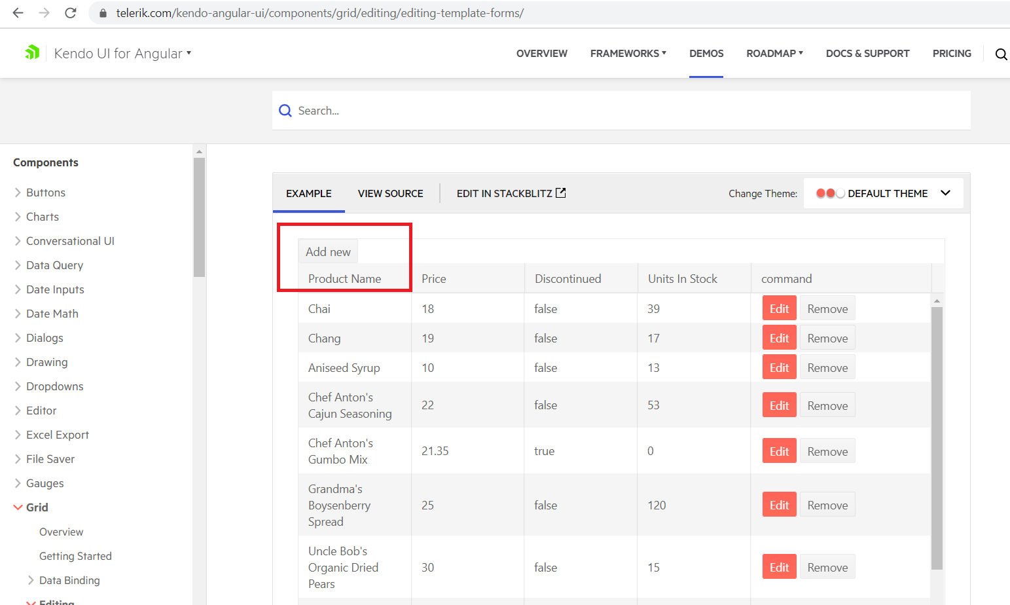
Task: Expand the Charts tree item
Action: pyautogui.click(x=18, y=217)
